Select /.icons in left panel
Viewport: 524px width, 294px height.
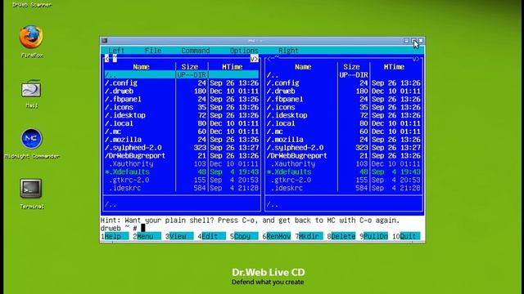click(x=182, y=107)
